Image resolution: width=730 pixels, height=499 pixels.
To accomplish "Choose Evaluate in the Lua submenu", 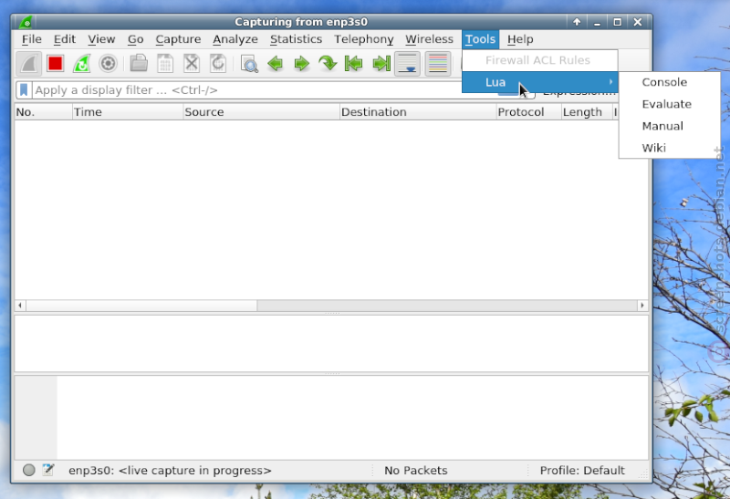I will [670, 104].
